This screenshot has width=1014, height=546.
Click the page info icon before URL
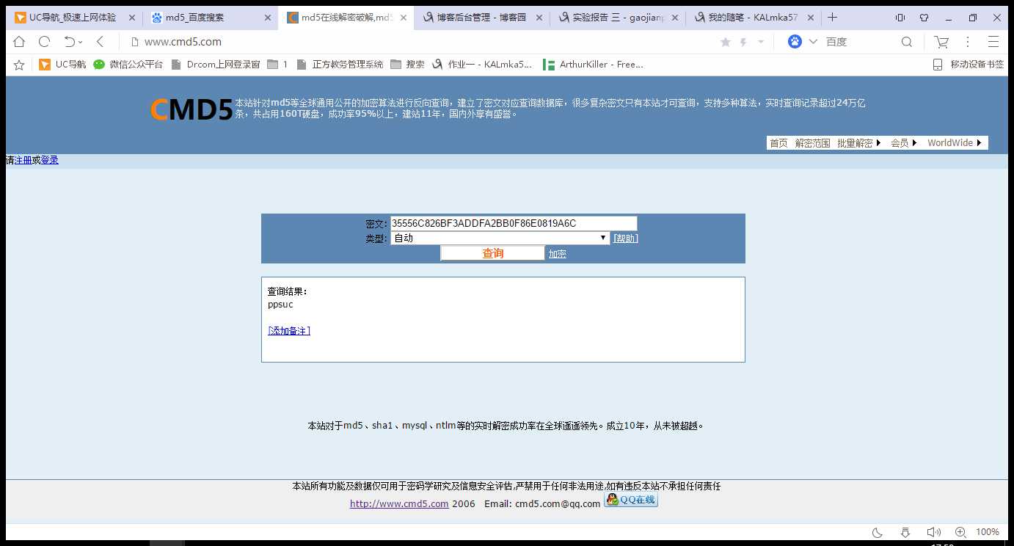(134, 42)
